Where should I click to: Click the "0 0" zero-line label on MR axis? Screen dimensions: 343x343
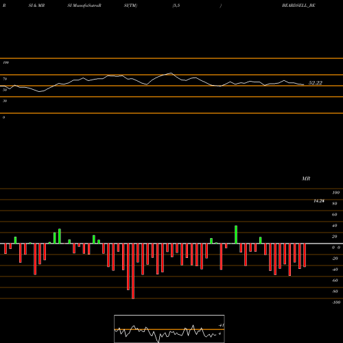[x=336, y=248]
